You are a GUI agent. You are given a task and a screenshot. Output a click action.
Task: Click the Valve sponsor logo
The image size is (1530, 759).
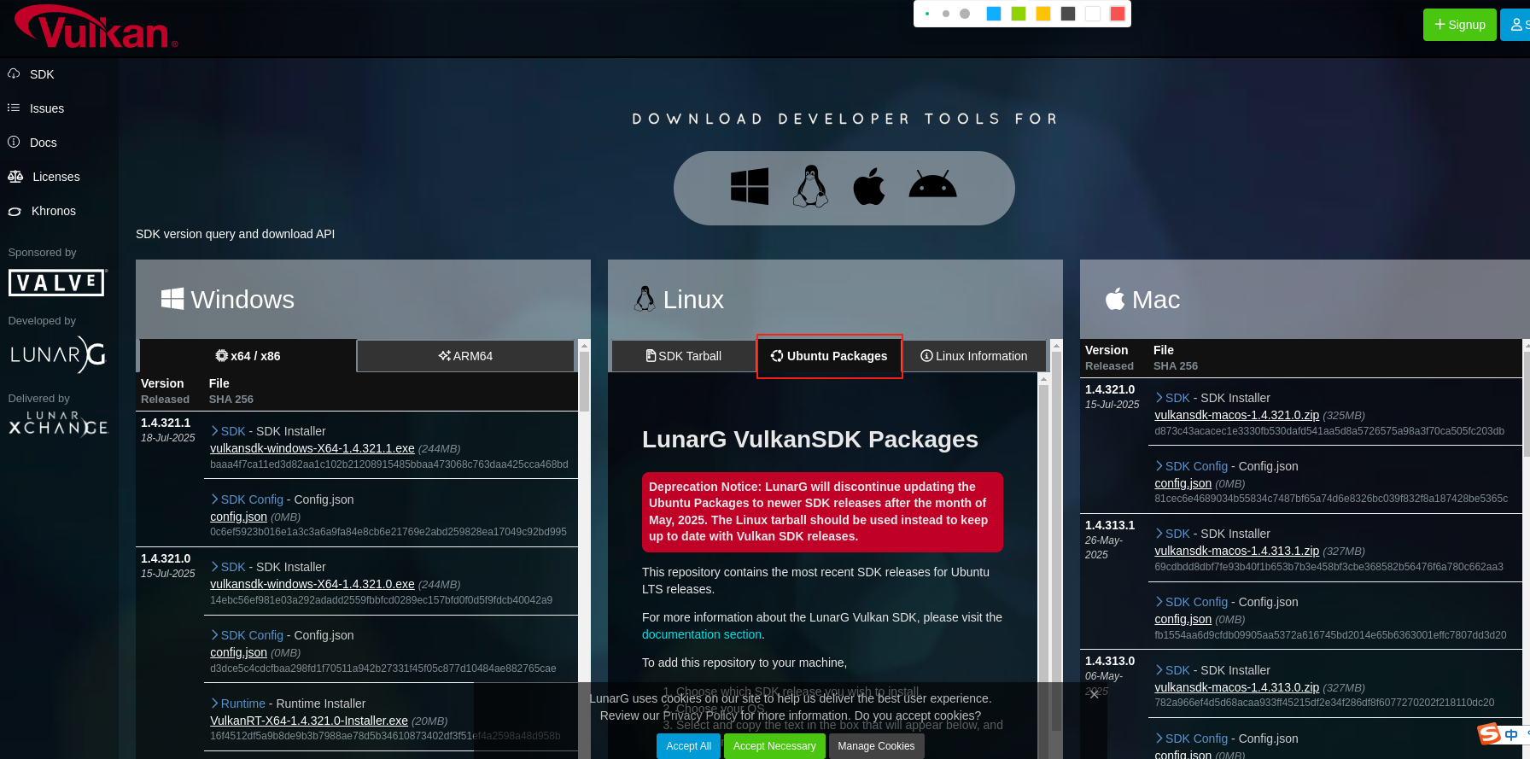56,283
